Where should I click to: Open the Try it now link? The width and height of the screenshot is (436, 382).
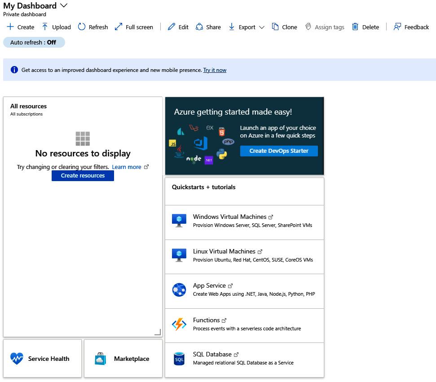tap(215, 70)
